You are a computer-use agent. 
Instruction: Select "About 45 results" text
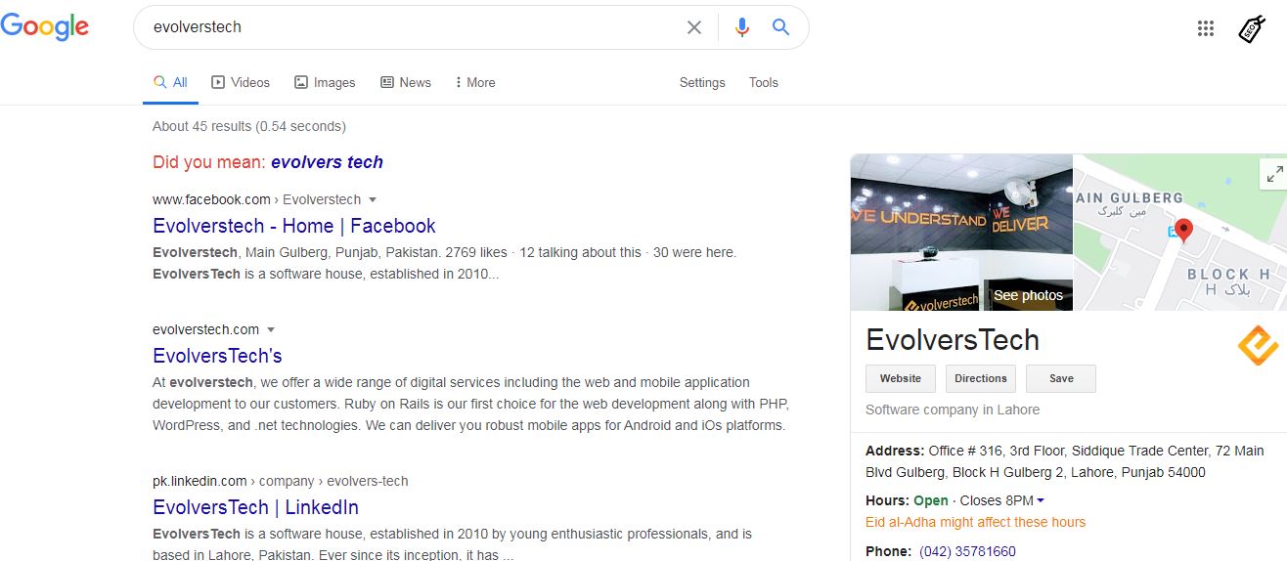(202, 126)
